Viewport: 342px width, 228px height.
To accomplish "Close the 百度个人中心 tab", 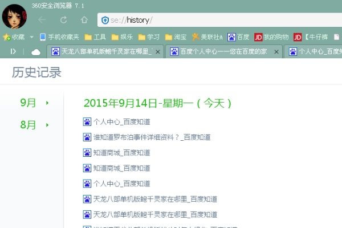I will click(276, 52).
